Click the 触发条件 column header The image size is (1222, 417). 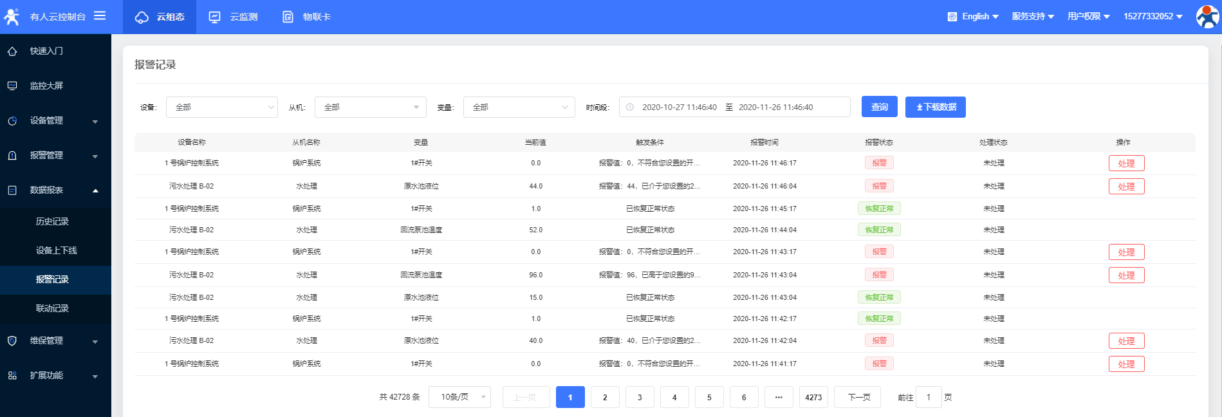(650, 142)
